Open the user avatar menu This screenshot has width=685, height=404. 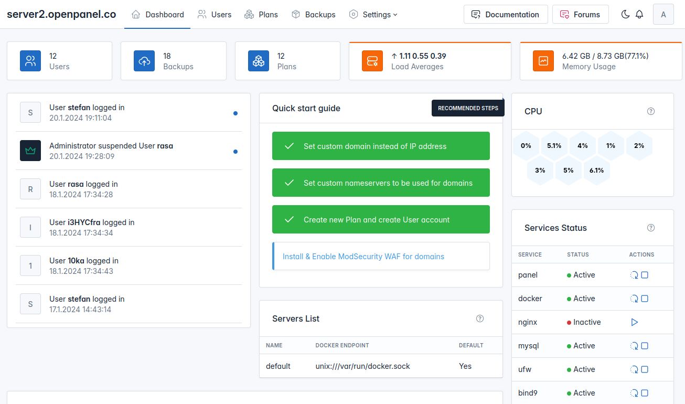click(x=663, y=15)
